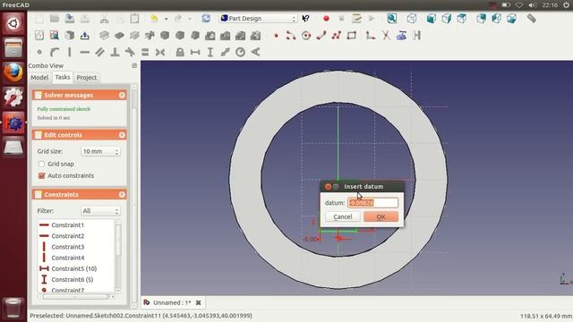
Task: Click the Refresh recompute icon
Action: 206,19
